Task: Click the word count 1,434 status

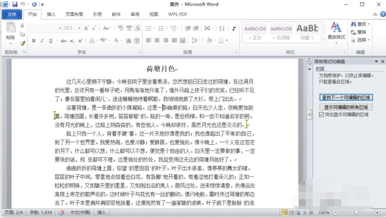Action: [41, 212]
